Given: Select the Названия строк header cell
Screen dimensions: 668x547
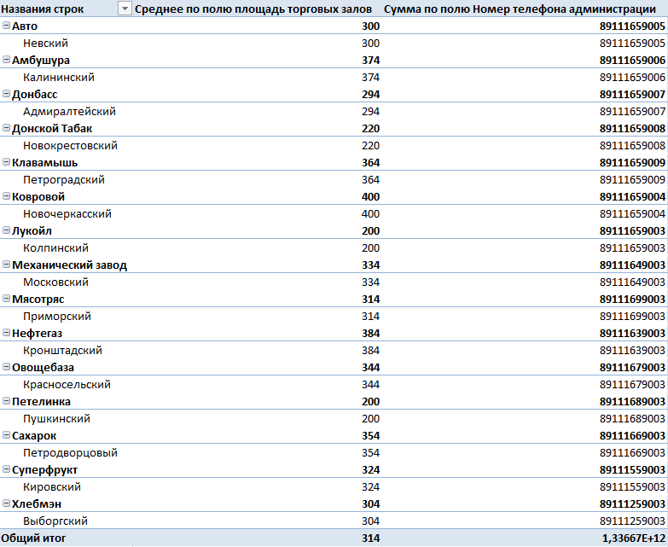Looking at the screenshot, I should pyautogui.click(x=43, y=9).
